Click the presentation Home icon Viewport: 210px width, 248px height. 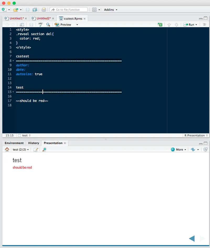point(7,149)
